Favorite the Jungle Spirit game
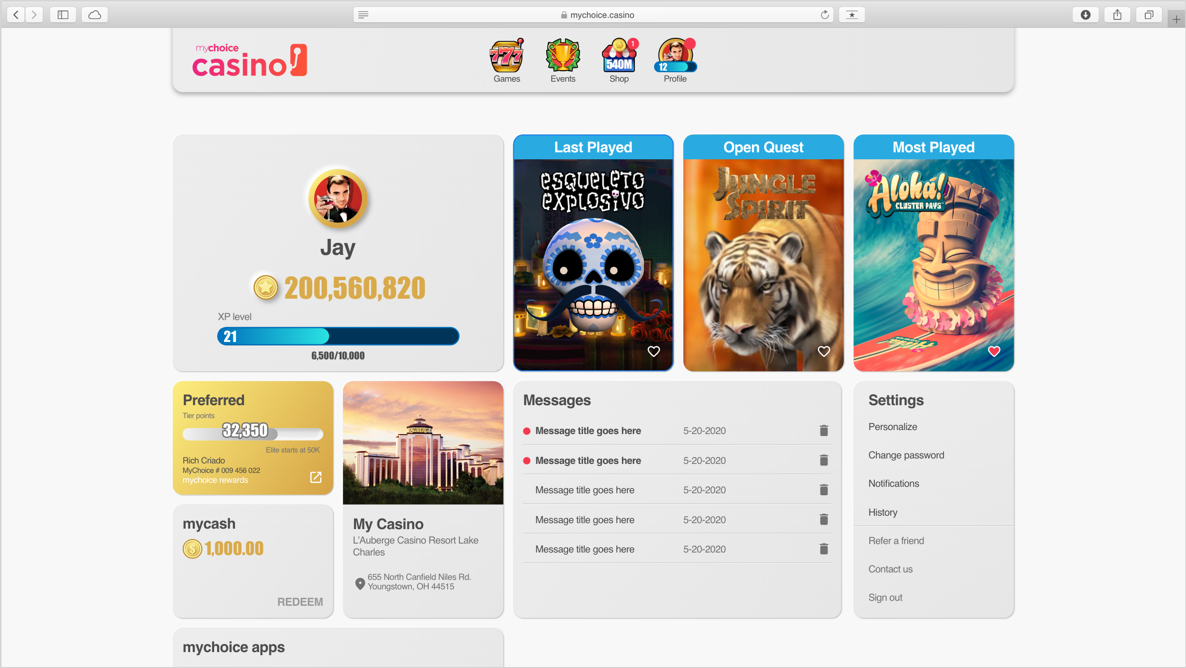This screenshot has width=1186, height=668. [x=824, y=351]
